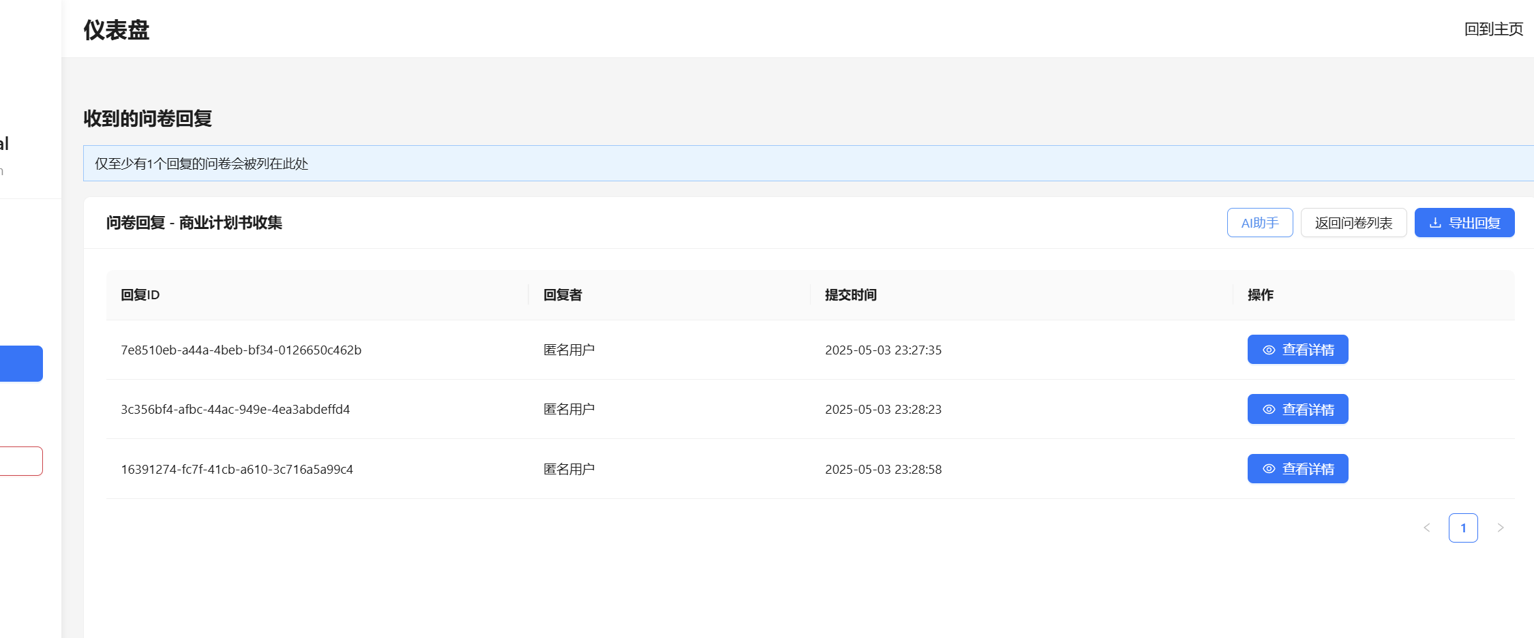Click the eye icon on third row's 查看详情

point(1269,468)
